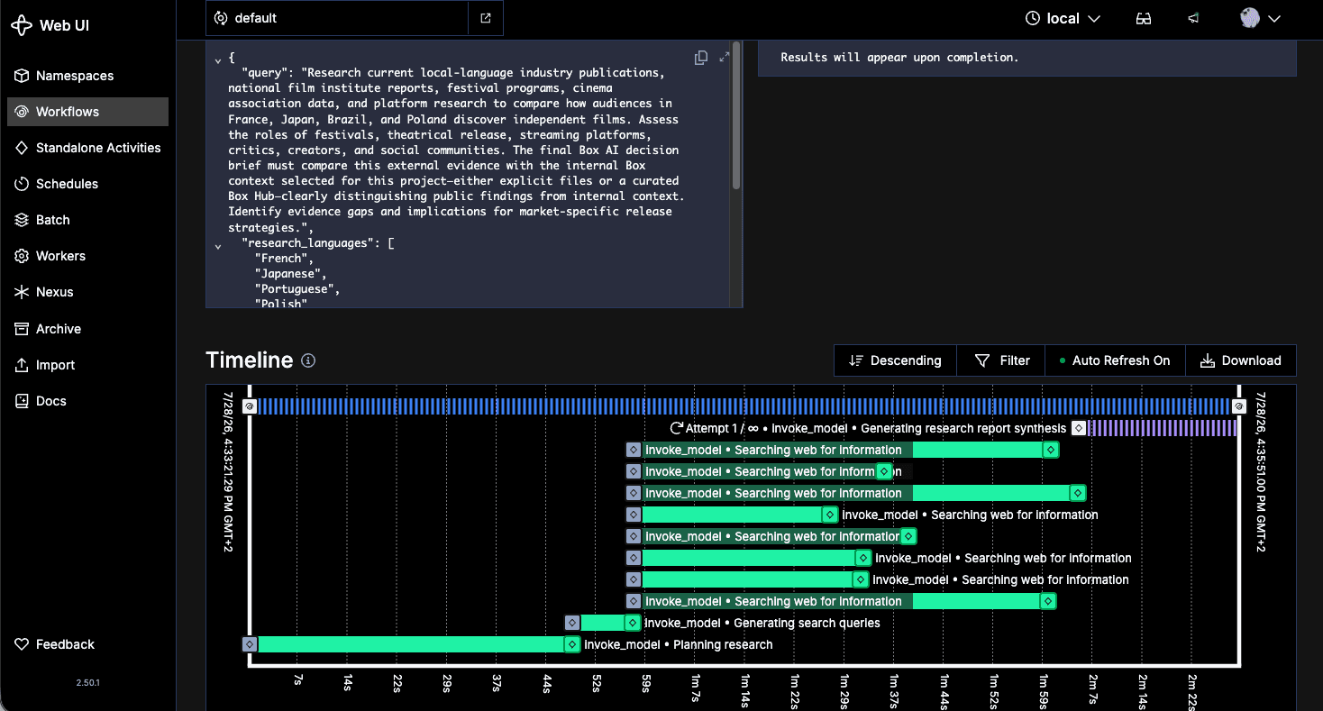
Task: Click the Nexus asterisk icon
Action: pos(22,292)
